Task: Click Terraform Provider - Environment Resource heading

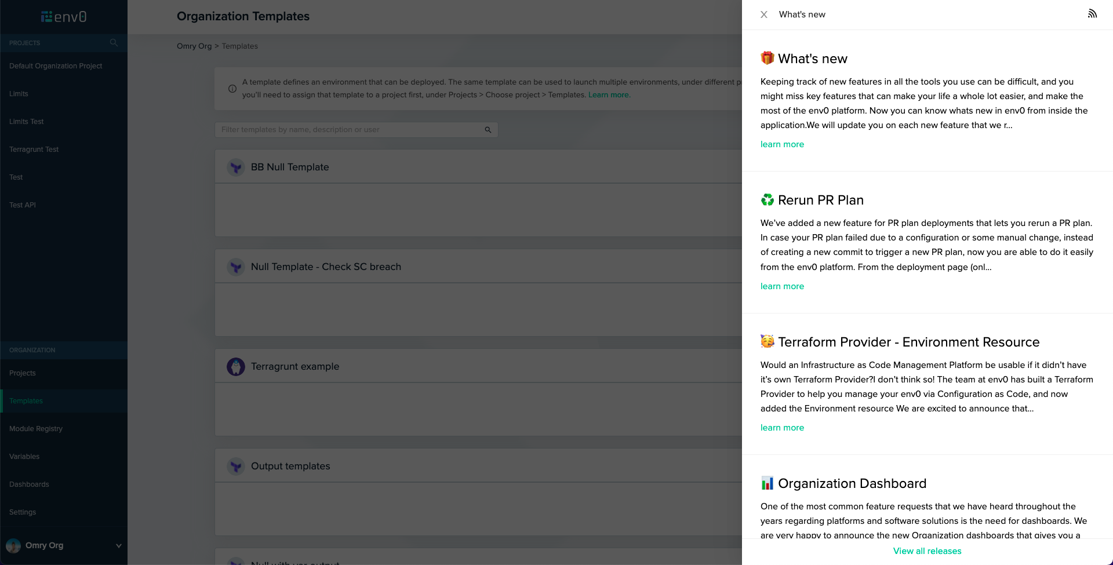Action: [909, 342]
